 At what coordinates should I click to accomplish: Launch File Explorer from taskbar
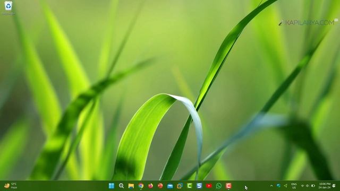click(x=131, y=186)
